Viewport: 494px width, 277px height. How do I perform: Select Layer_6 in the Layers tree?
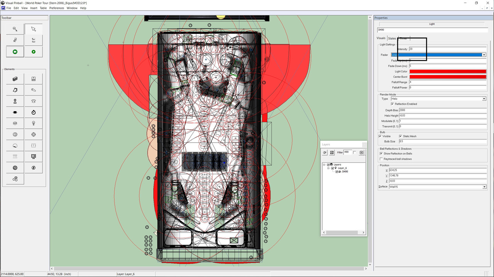point(342,168)
